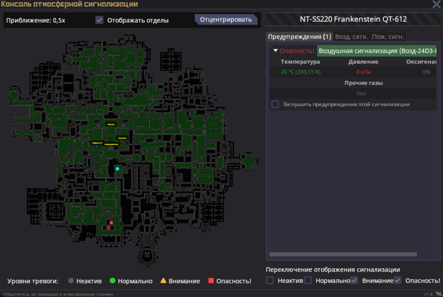Switch to the Возд. сигн. tab

click(x=352, y=37)
